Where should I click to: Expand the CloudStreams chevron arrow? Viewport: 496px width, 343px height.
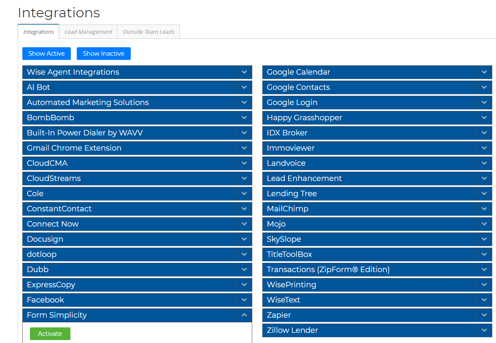click(x=244, y=178)
